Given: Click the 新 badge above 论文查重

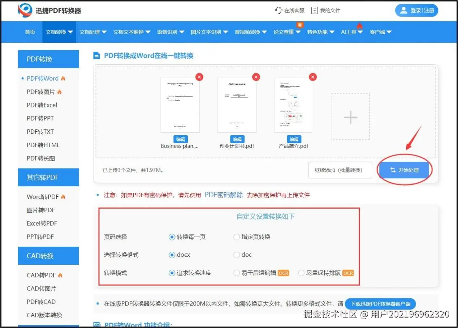Looking at the screenshot, I should tap(299, 25).
